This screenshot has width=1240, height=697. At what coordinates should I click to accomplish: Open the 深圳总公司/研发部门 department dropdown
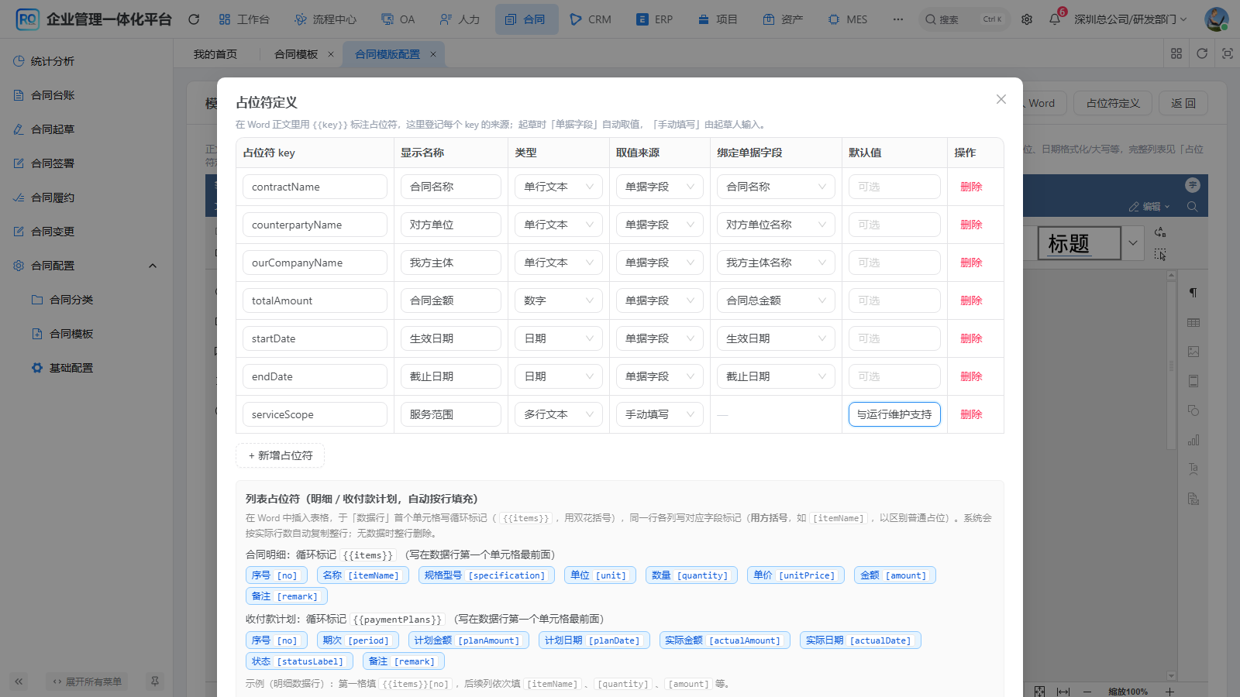click(x=1131, y=19)
